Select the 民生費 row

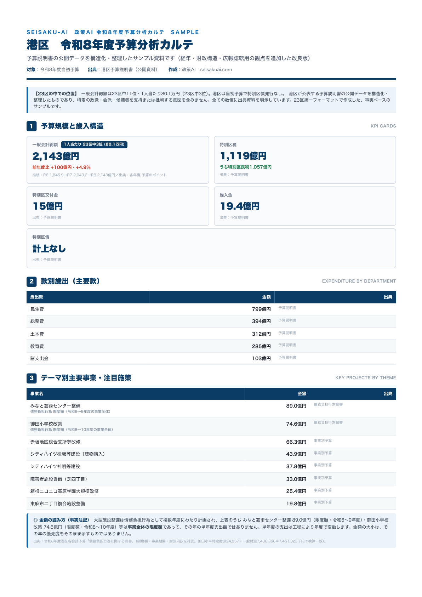[211, 309]
